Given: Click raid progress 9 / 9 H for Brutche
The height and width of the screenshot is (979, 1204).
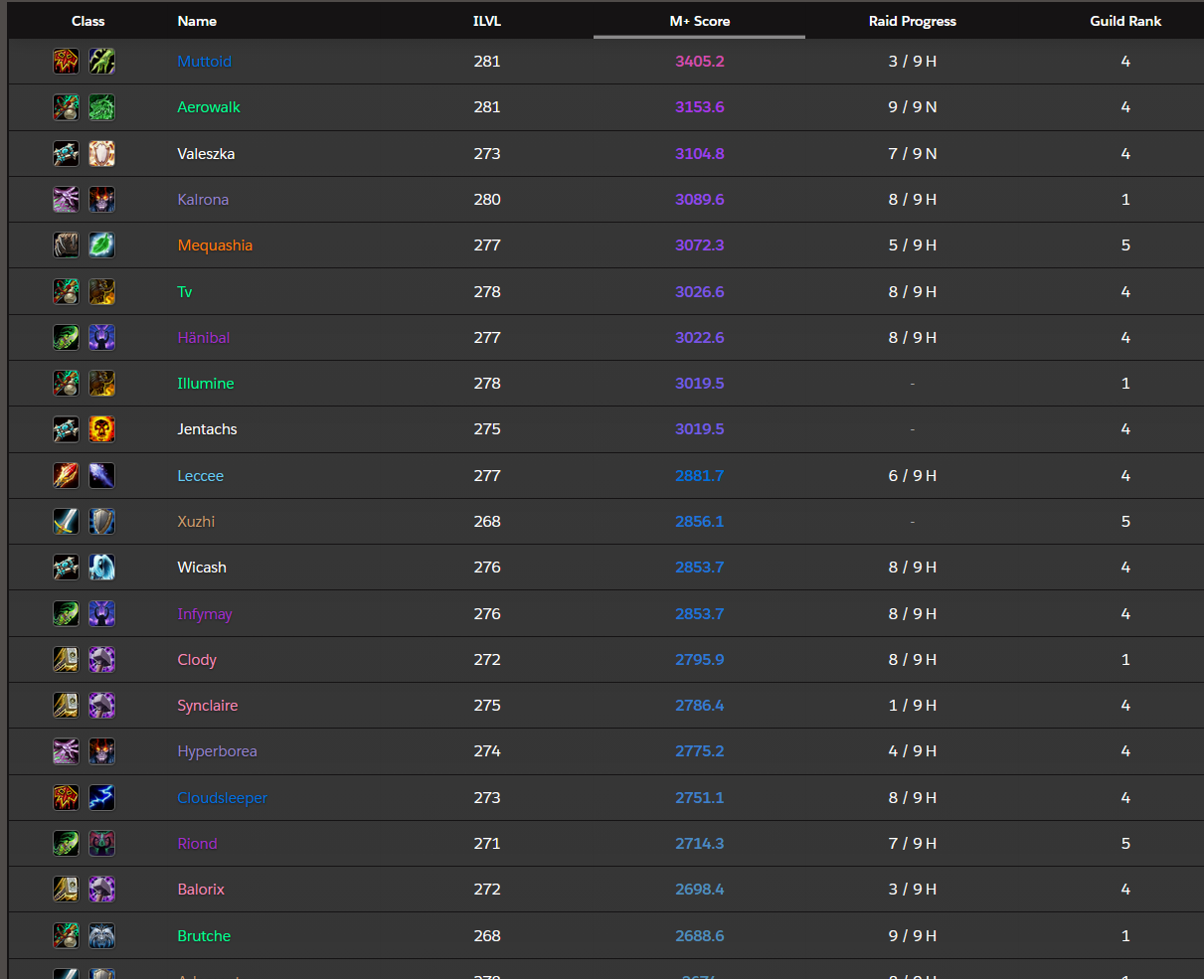Looking at the screenshot, I should tap(913, 936).
